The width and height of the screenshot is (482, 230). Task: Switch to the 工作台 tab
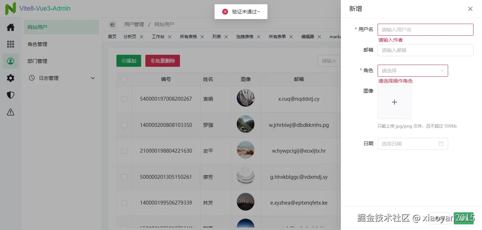158,37
